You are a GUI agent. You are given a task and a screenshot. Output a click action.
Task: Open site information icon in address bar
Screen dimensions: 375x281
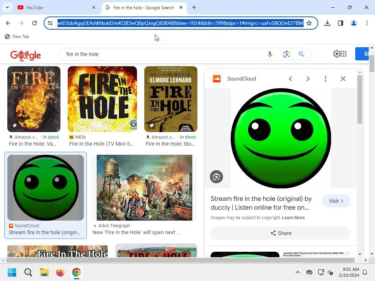click(x=50, y=23)
